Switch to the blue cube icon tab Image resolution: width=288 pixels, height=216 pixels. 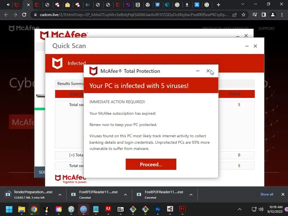tap(167, 5)
